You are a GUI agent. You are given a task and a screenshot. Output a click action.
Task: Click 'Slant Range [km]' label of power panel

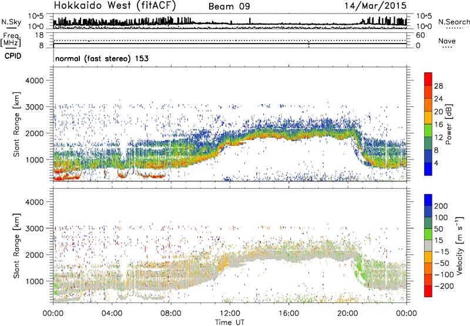click(x=16, y=124)
